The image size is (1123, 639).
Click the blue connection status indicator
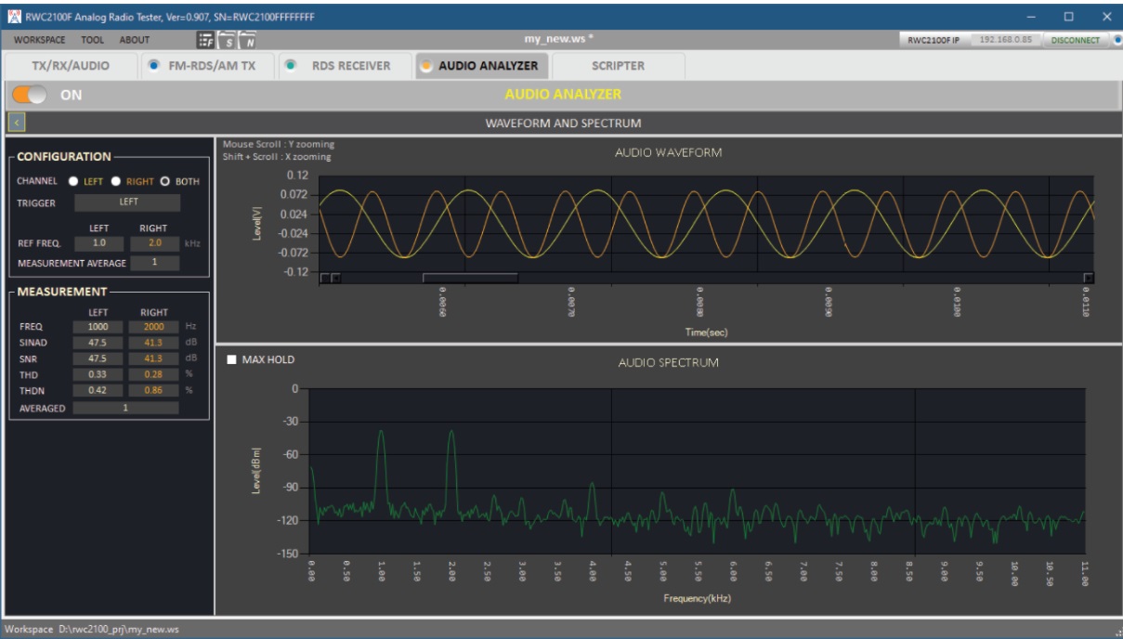coord(1116,40)
